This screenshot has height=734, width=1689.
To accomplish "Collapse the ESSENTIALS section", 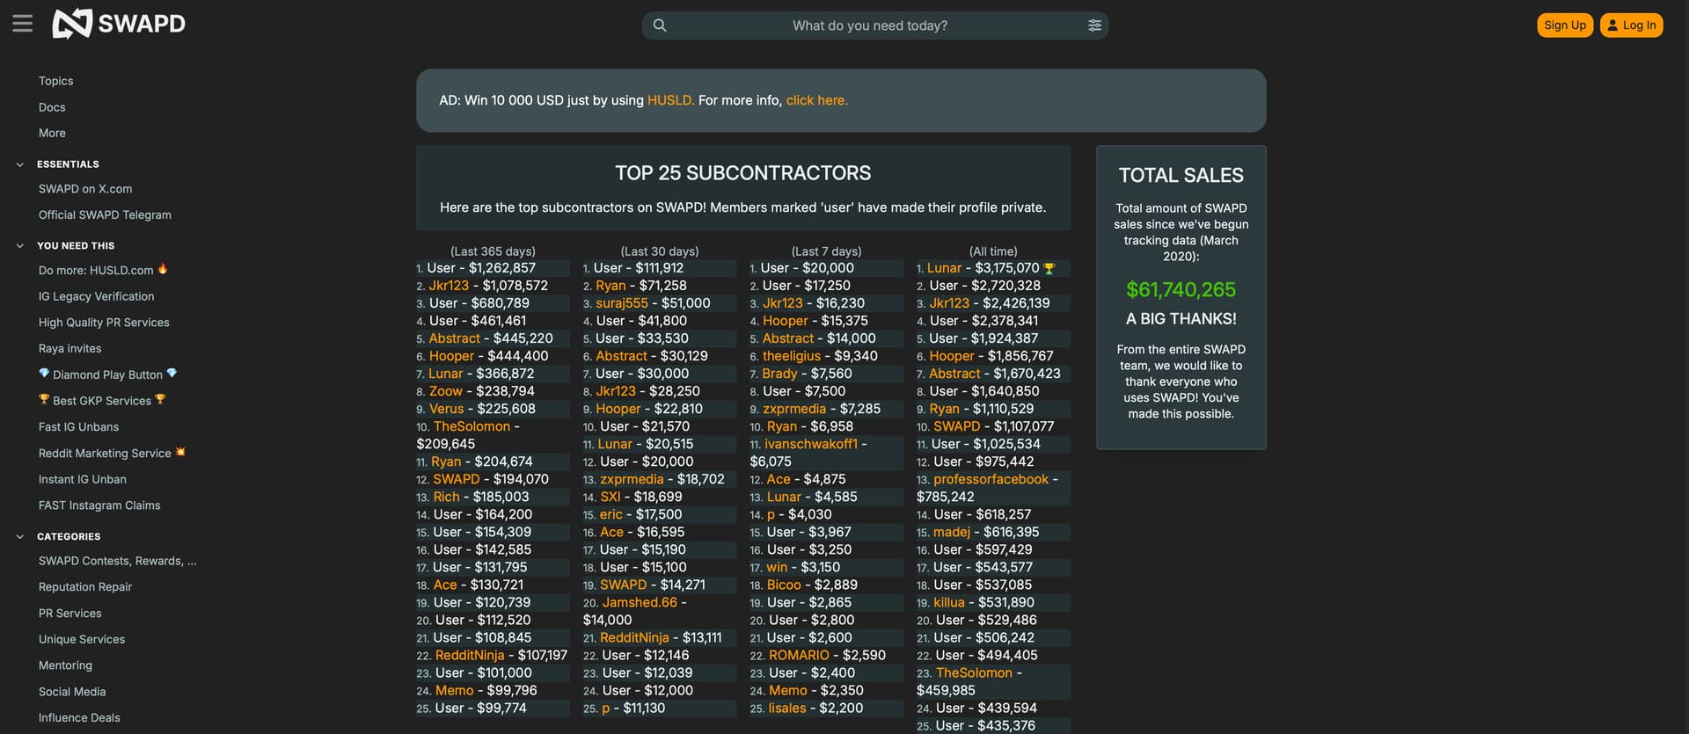I will pos(20,164).
